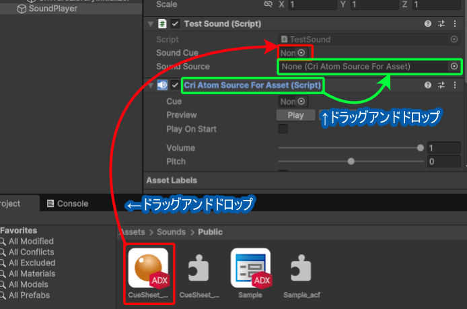Select the CueSheet ADX orange ball asset
467x309 pixels.
pos(148,273)
